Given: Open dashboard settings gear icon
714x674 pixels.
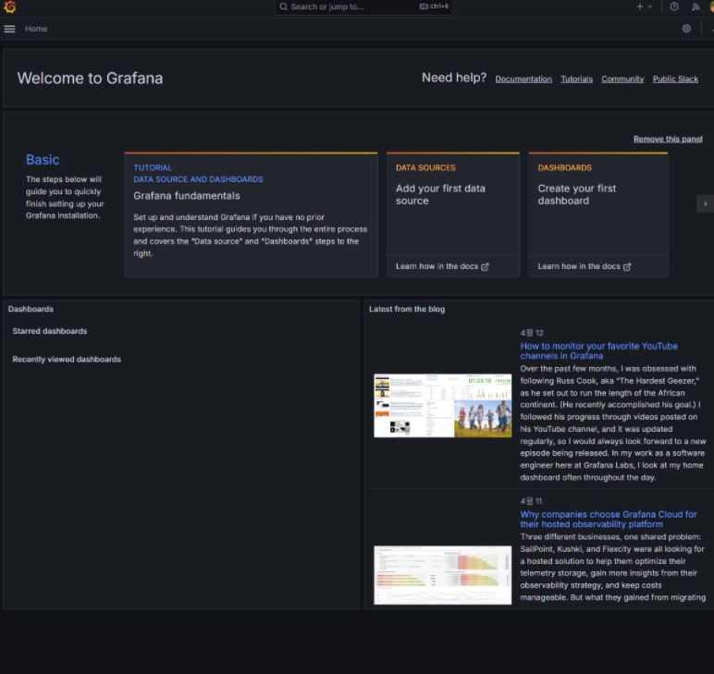Looking at the screenshot, I should coord(686,29).
